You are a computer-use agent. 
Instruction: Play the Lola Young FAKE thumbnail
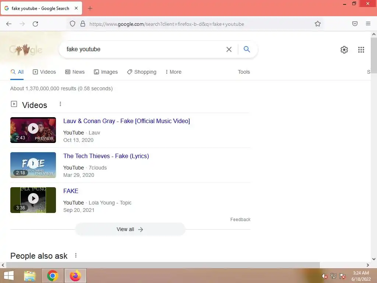click(x=33, y=200)
